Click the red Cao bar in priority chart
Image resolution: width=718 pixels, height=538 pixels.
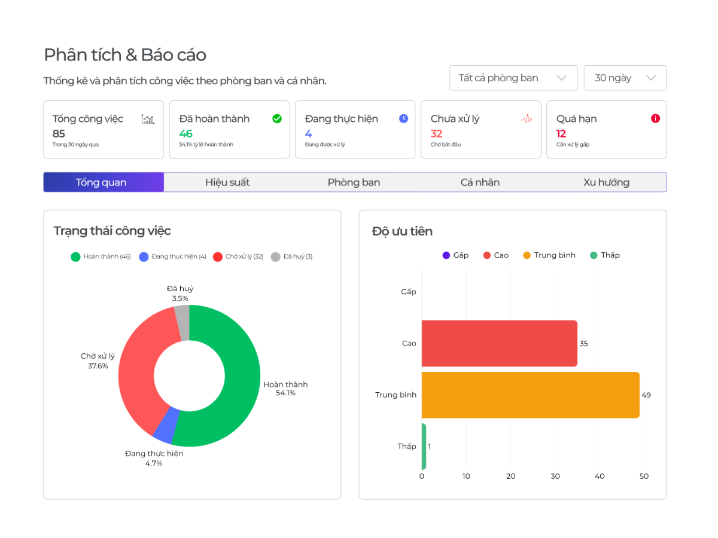click(499, 344)
